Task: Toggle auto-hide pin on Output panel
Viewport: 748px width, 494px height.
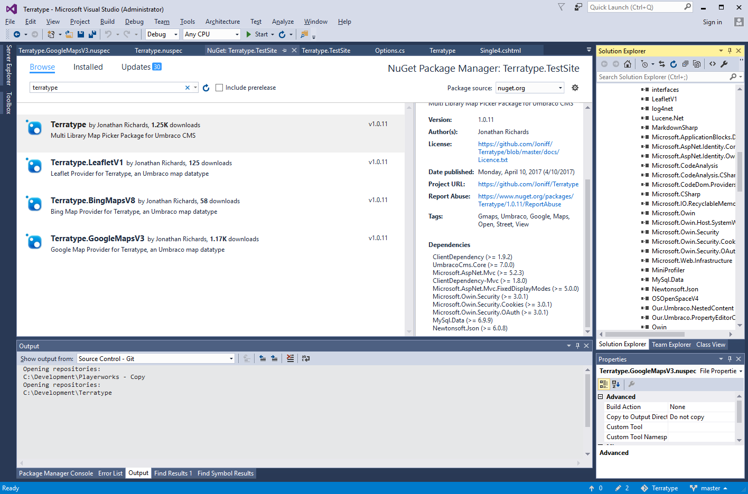Action: (577, 346)
